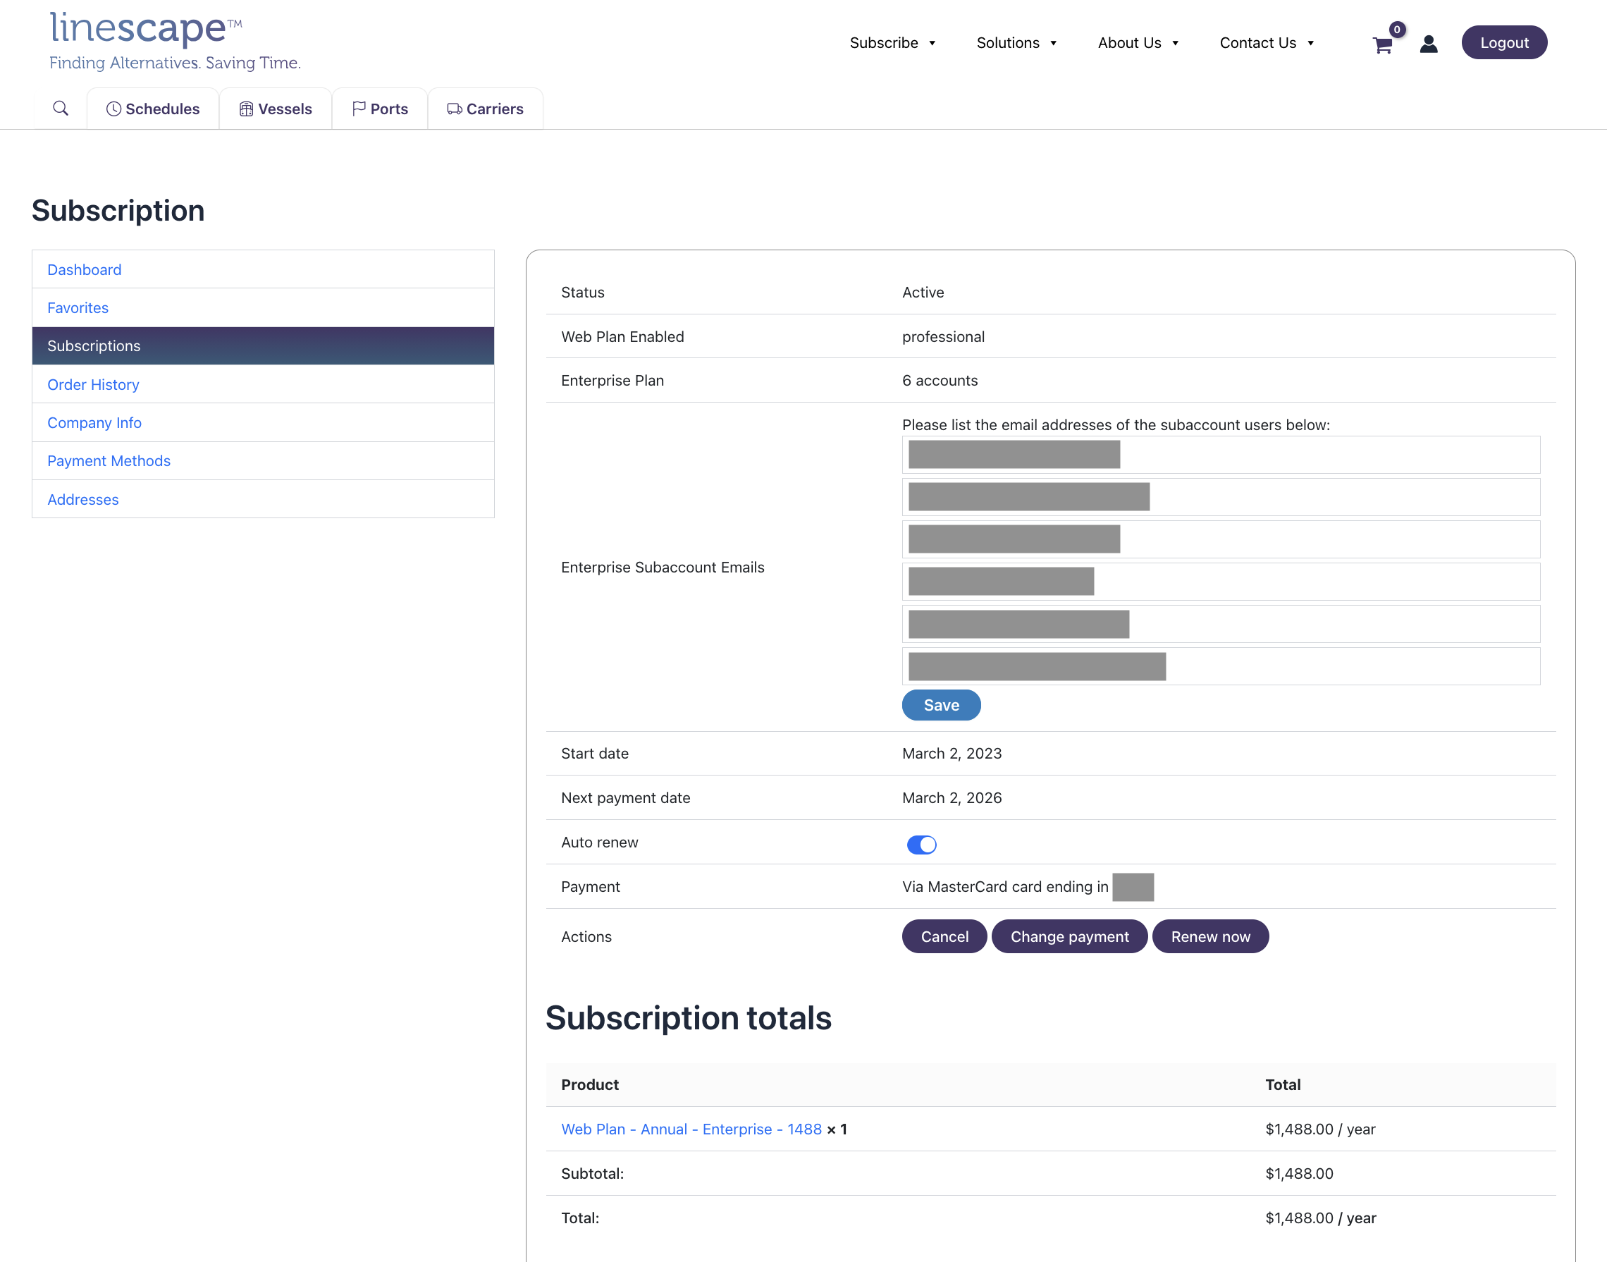This screenshot has height=1262, width=1607.
Task: Switch to the Carriers tab
Action: (485, 109)
